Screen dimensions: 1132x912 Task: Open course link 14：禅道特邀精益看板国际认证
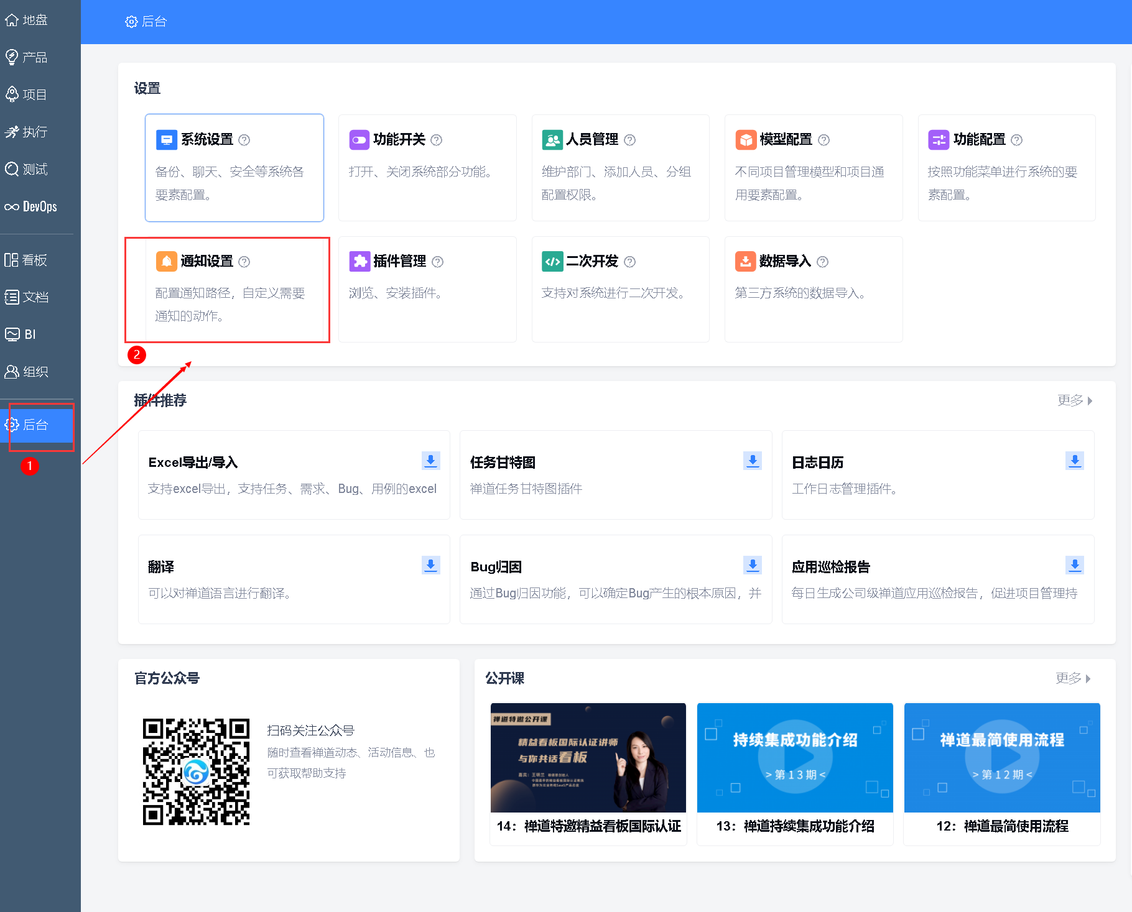(588, 826)
